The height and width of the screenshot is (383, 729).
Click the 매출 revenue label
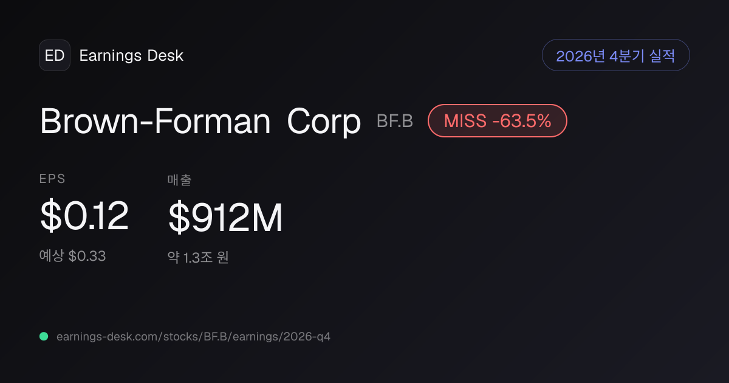point(179,179)
